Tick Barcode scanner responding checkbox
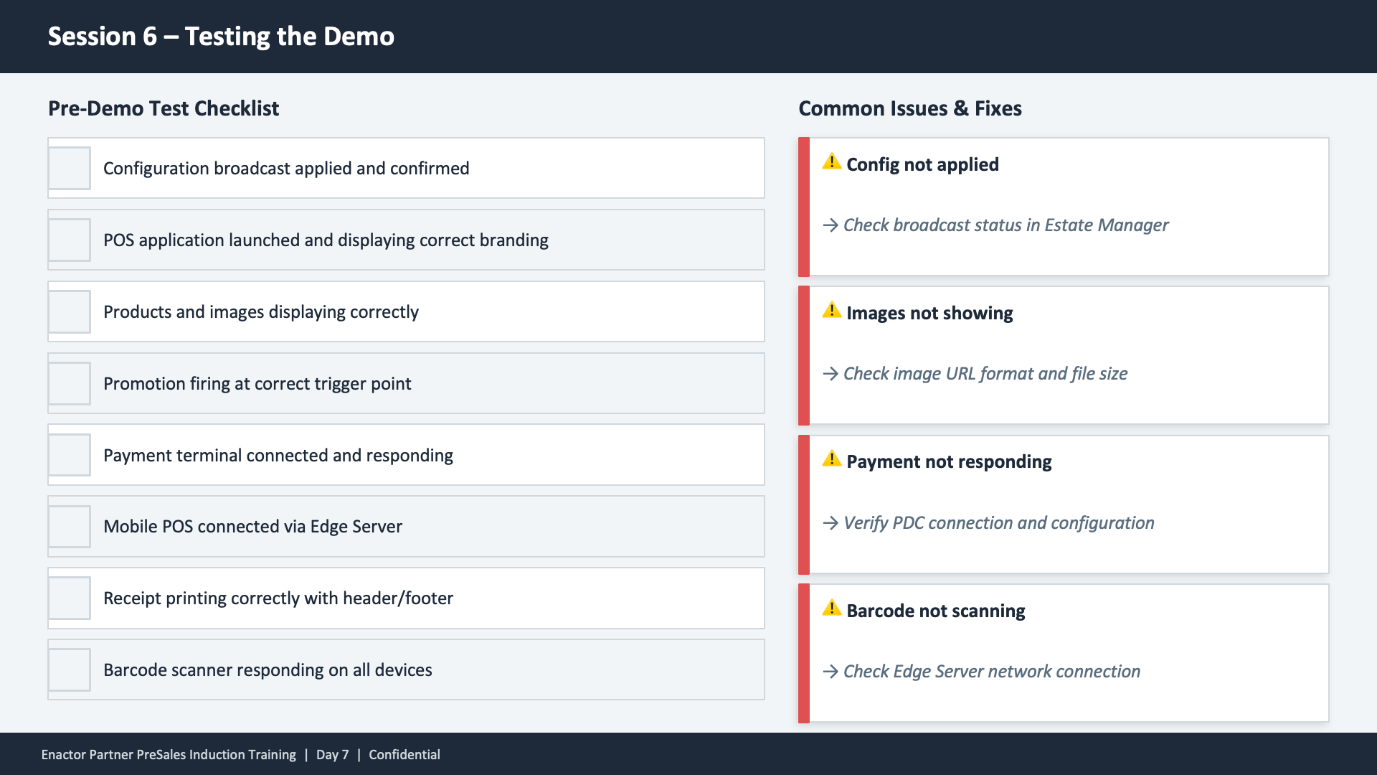Image resolution: width=1377 pixels, height=775 pixels. click(x=70, y=670)
